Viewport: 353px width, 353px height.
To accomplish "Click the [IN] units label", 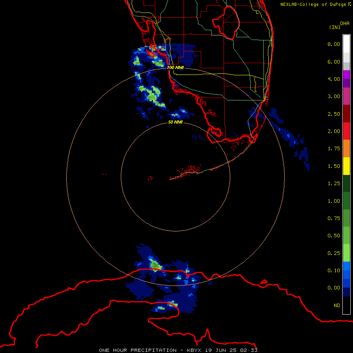I will pos(335,27).
